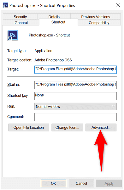Select the General tab

[x=21, y=23]
